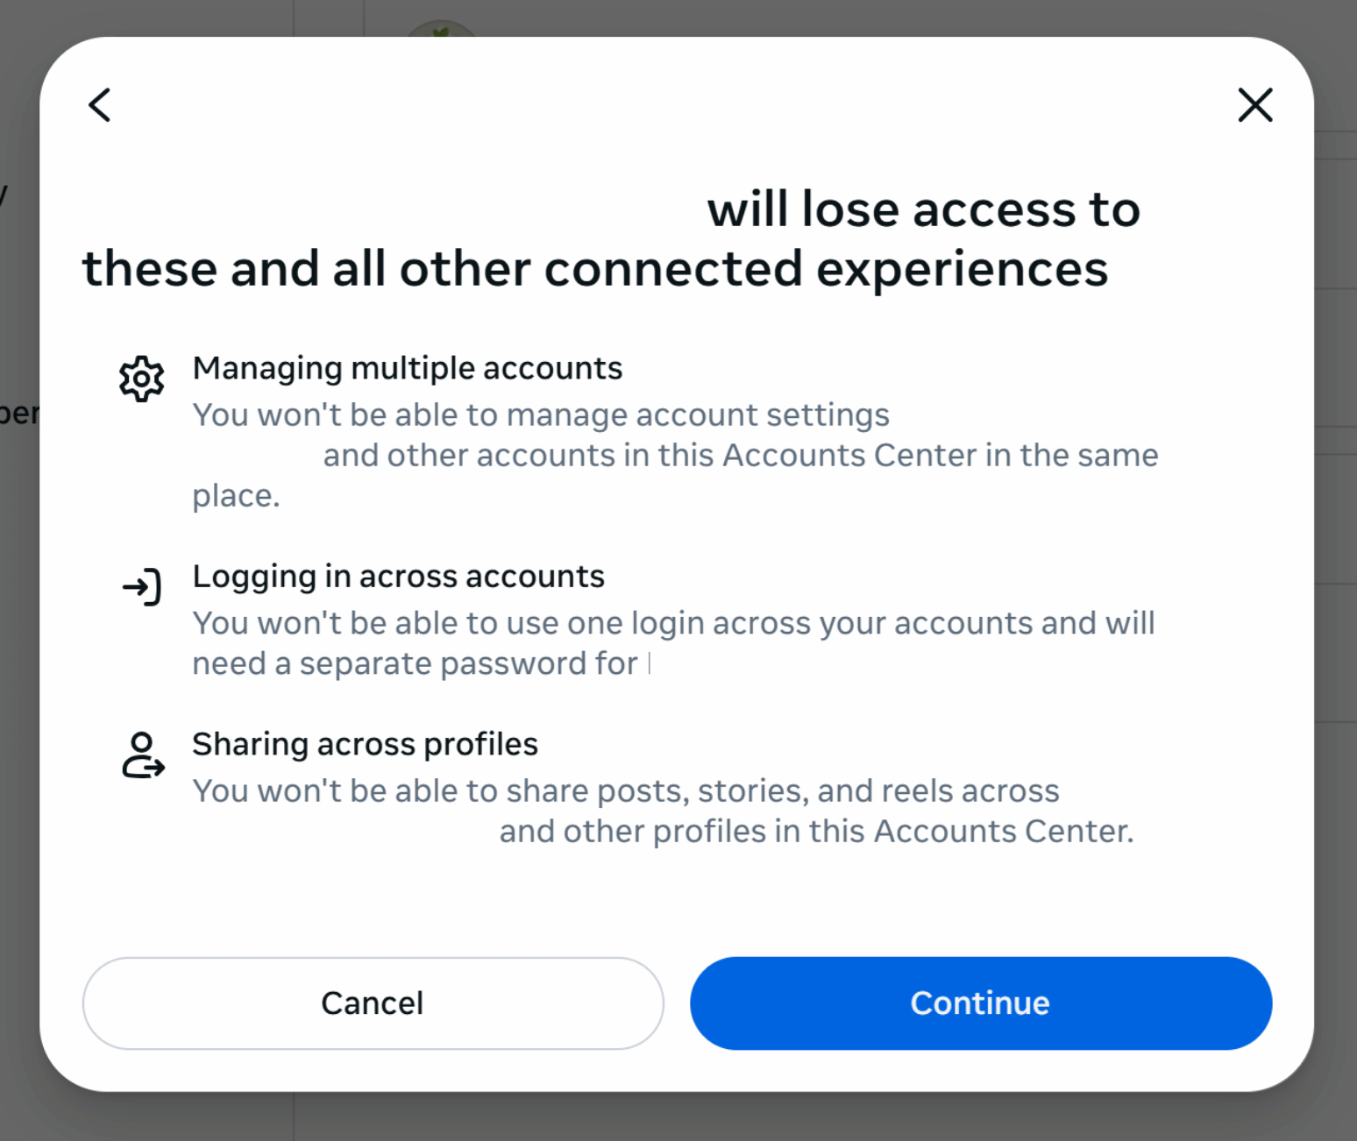Close the dialog with the X icon
Image resolution: width=1357 pixels, height=1141 pixels.
click(1254, 105)
